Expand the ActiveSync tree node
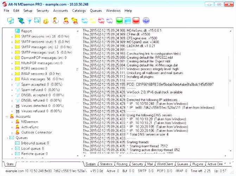This screenshot has width=236, height=176. (12, 127)
